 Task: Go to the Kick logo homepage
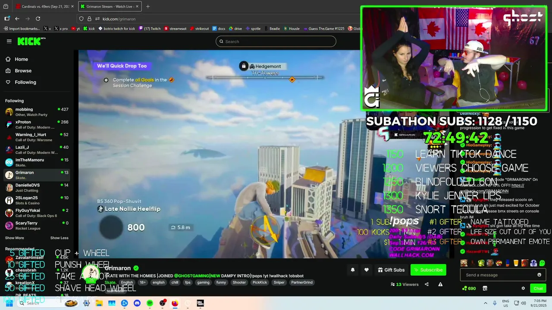coord(31,41)
